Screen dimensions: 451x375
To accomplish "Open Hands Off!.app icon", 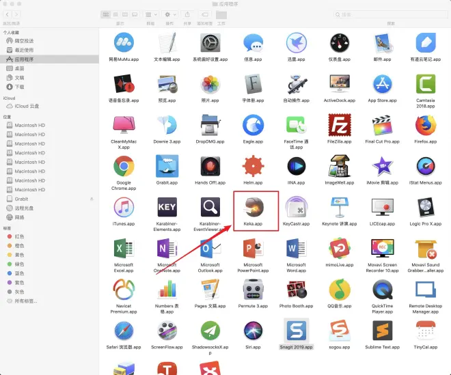I will pyautogui.click(x=210, y=166).
